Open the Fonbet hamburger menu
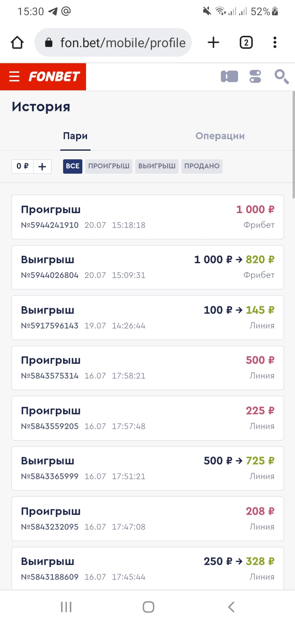The image size is (295, 624). coord(14,76)
